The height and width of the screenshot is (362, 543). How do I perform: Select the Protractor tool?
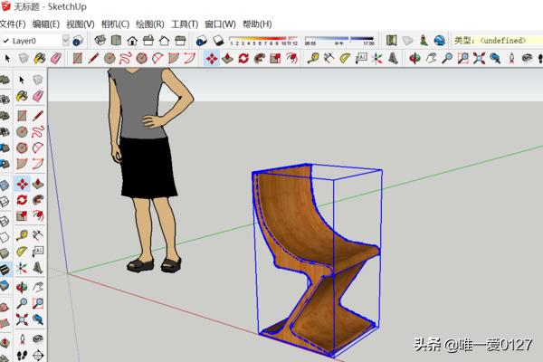point(343,58)
